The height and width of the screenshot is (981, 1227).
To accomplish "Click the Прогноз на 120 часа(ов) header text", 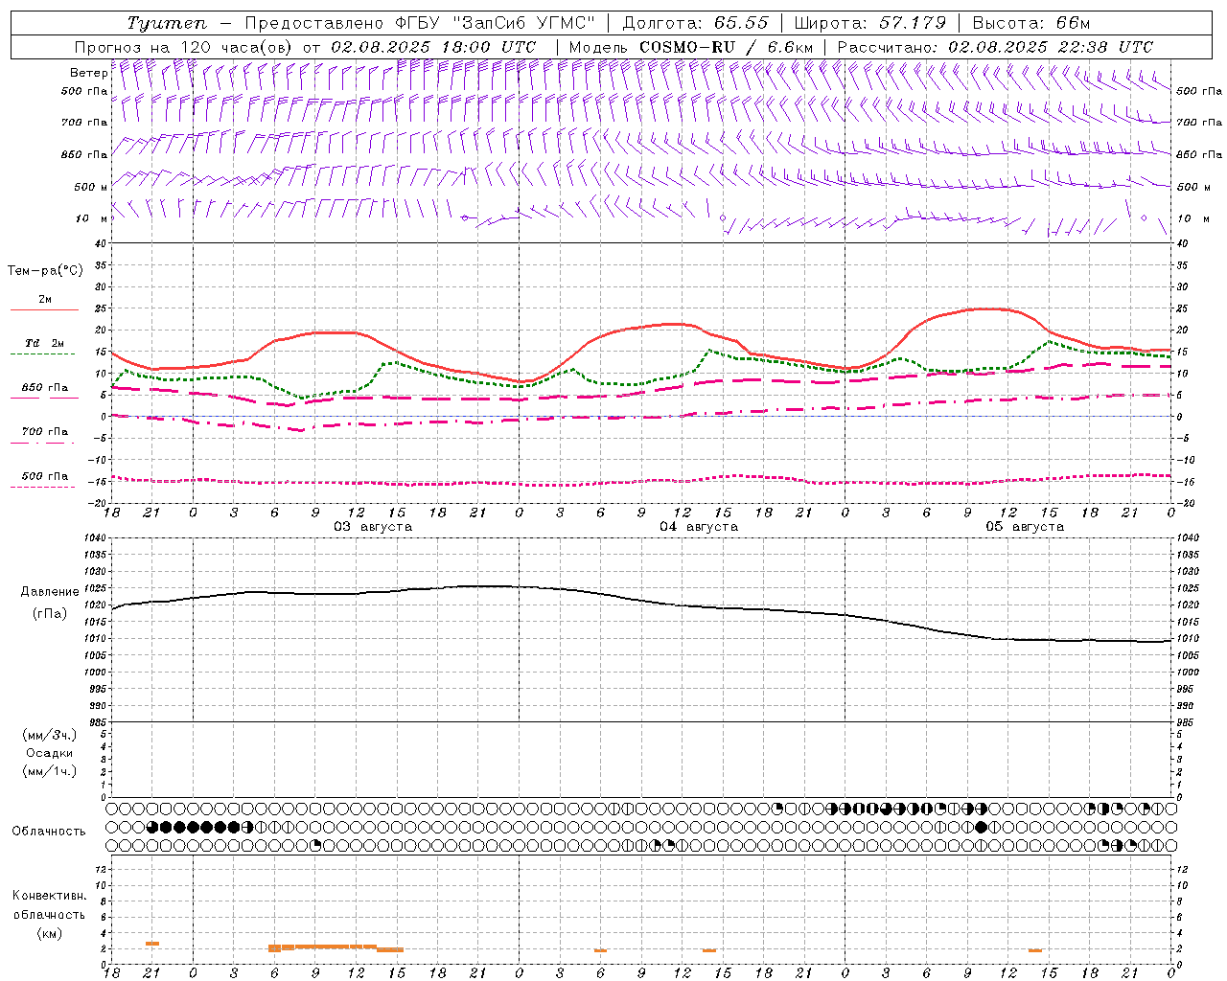I will pyautogui.click(x=184, y=47).
